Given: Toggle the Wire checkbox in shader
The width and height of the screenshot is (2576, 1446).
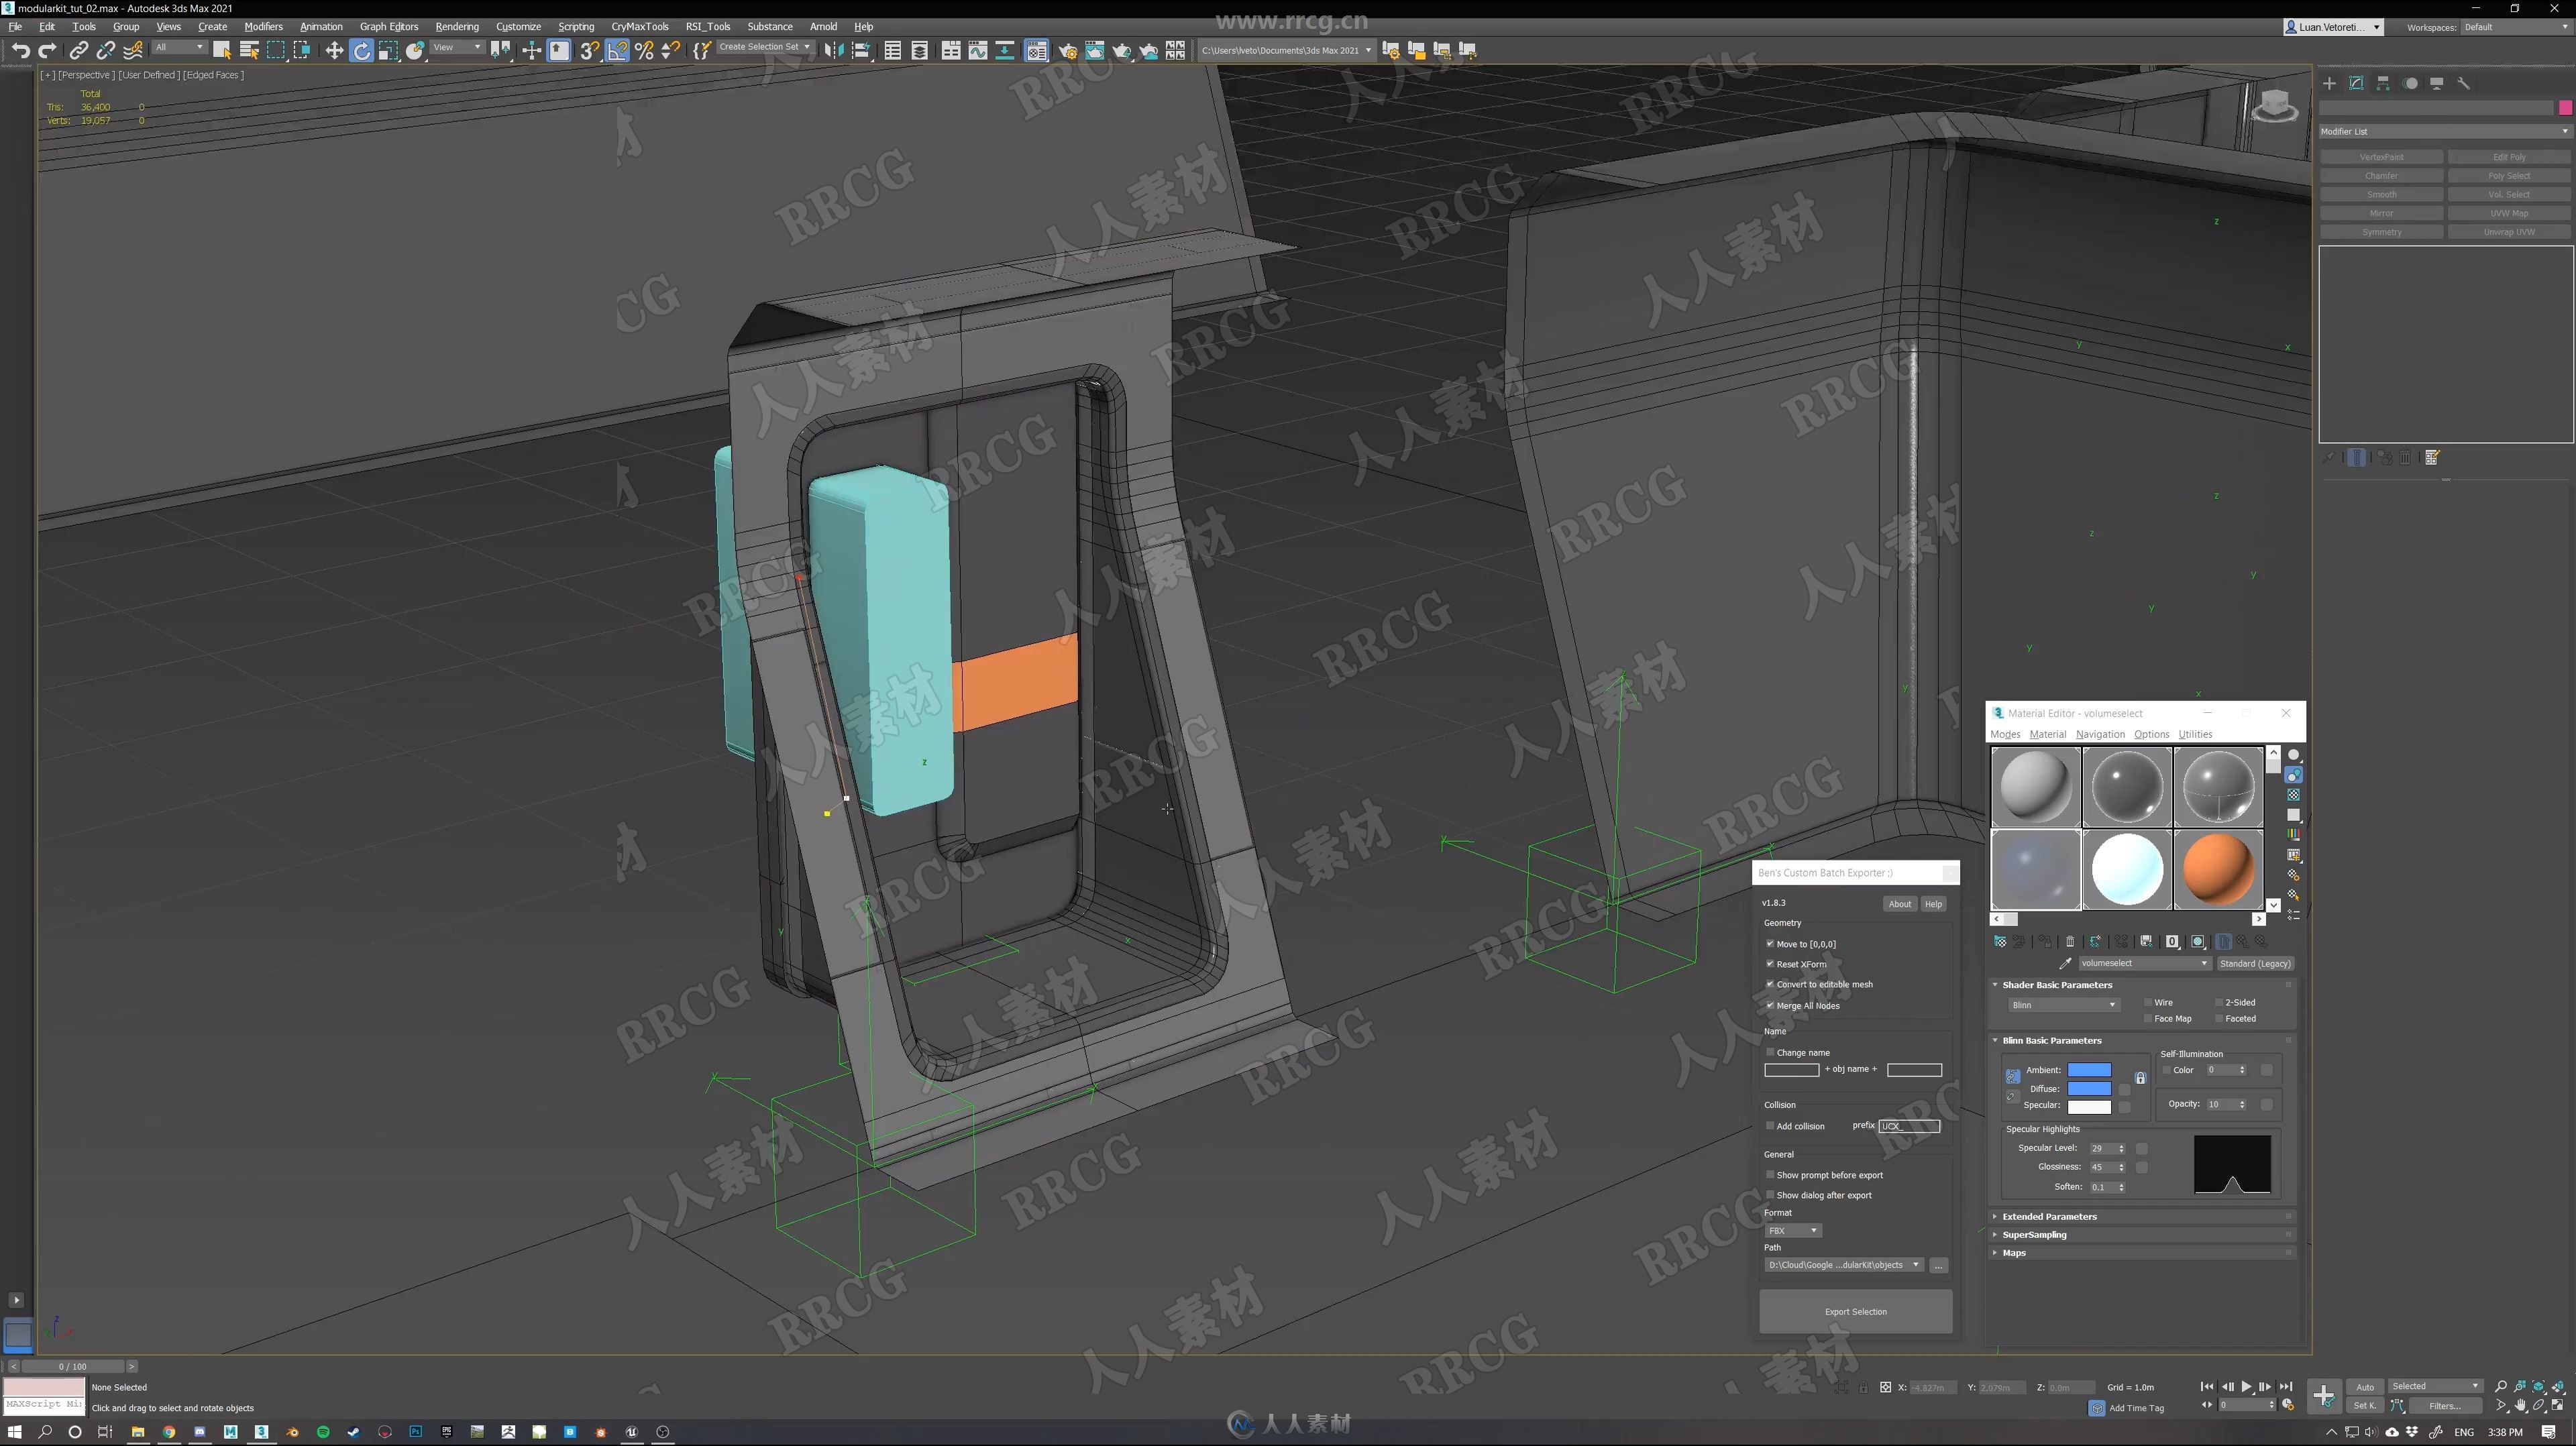Looking at the screenshot, I should click(x=2146, y=1002).
